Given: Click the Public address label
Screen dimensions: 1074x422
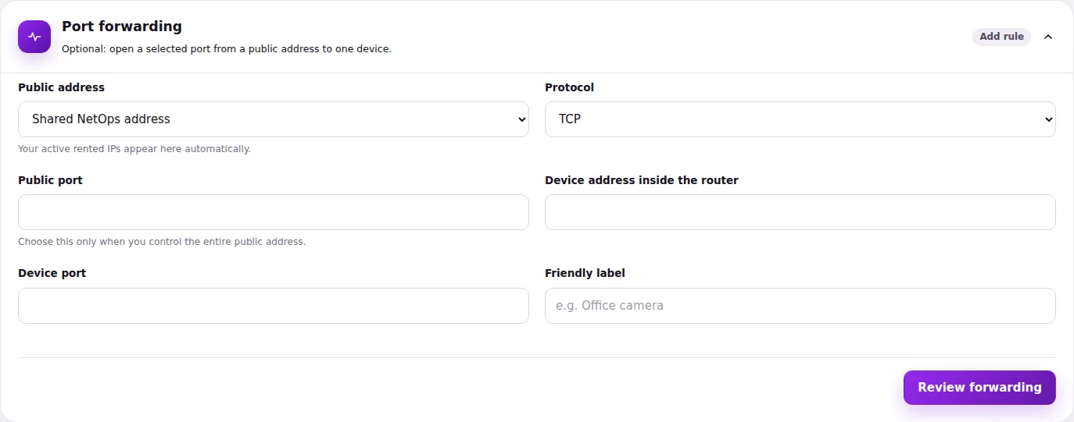Looking at the screenshot, I should [x=61, y=87].
